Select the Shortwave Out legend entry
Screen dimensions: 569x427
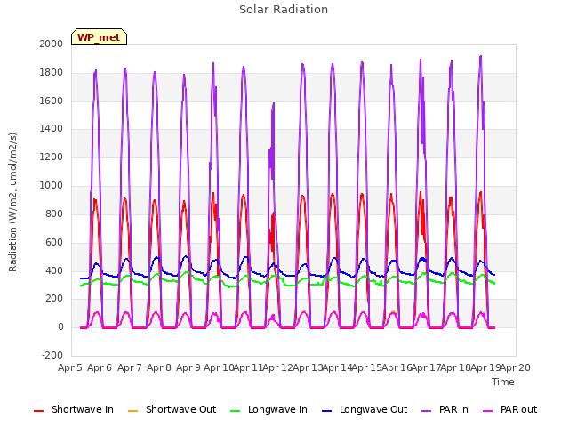(172, 409)
